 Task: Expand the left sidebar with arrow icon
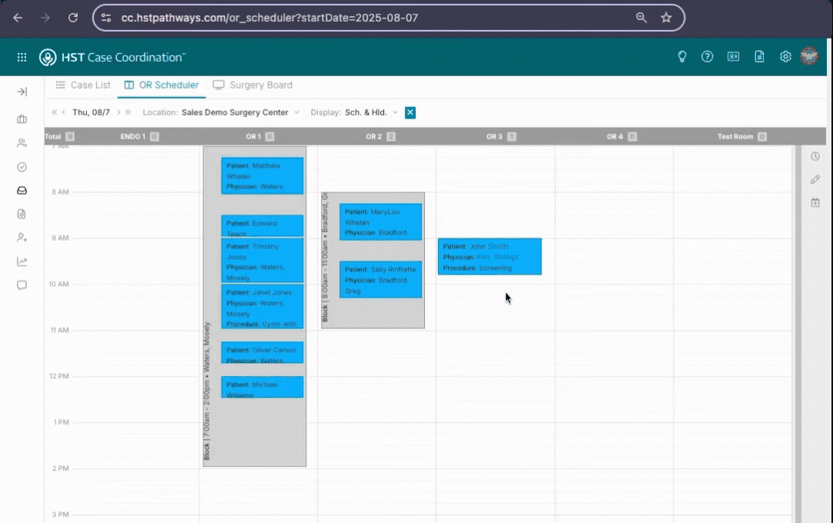tap(22, 92)
